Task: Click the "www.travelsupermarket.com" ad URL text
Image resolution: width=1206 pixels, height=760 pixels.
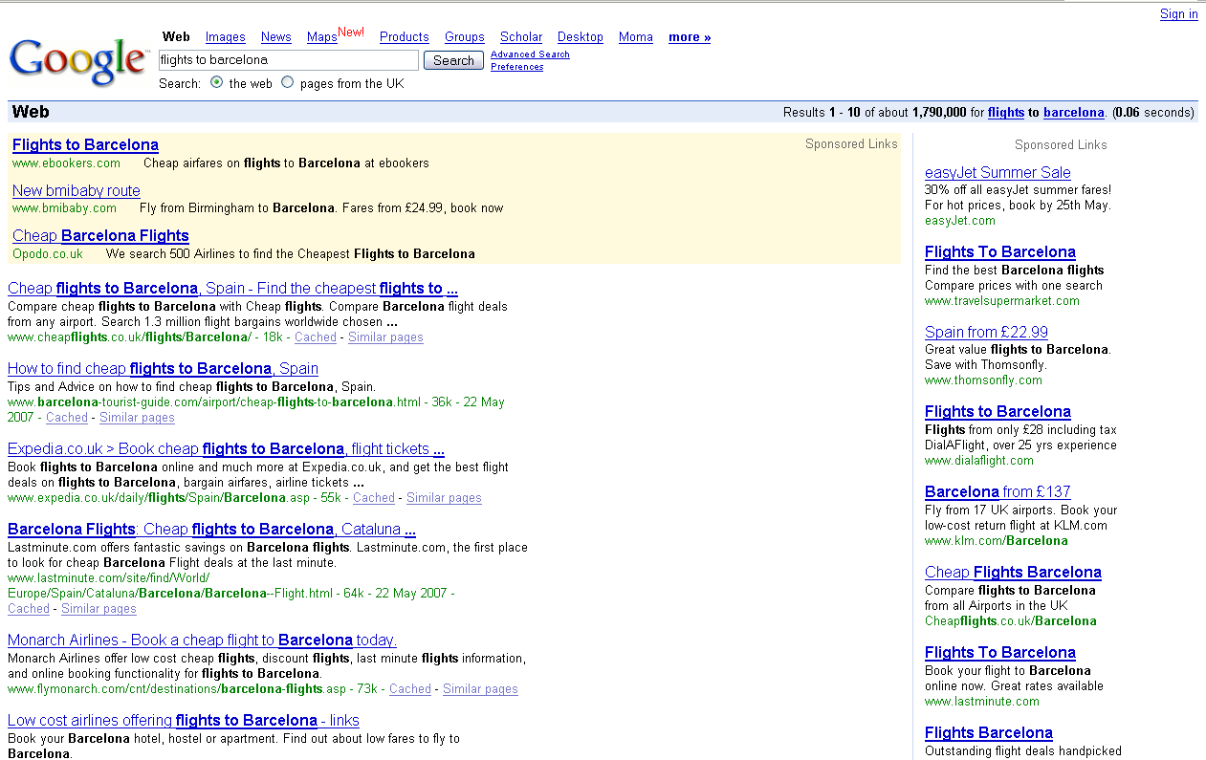Action: 1002,301
